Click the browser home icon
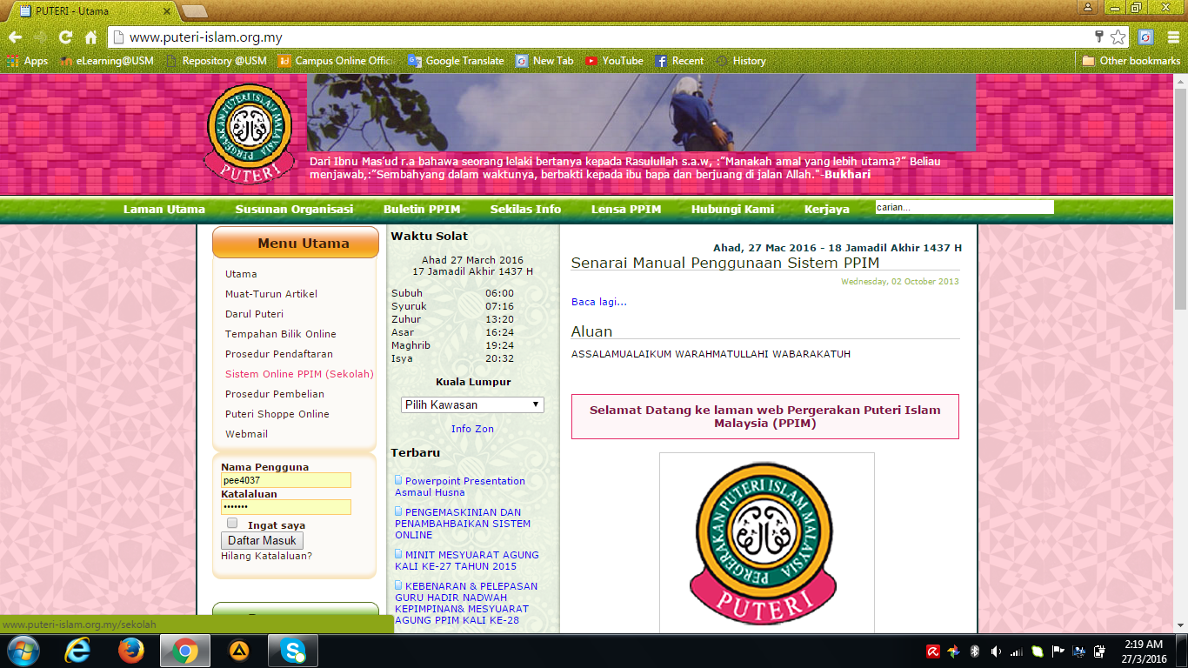Viewport: 1188px width, 668px height. coord(90,37)
